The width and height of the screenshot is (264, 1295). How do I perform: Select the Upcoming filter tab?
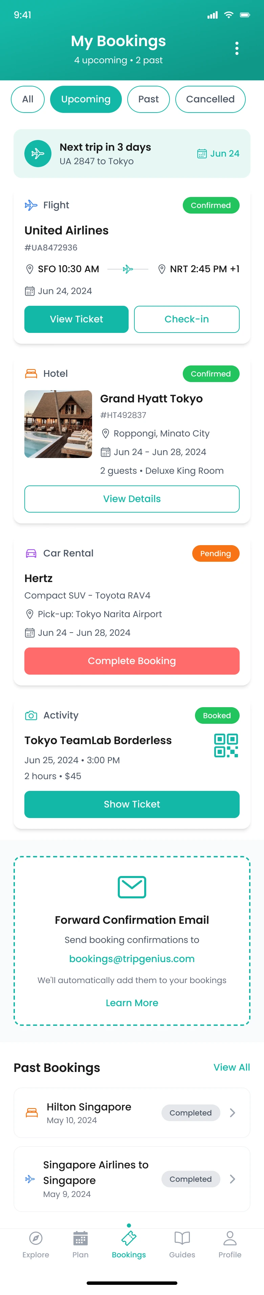[86, 99]
